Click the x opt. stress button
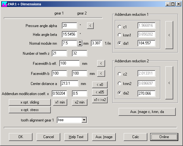 30,110
